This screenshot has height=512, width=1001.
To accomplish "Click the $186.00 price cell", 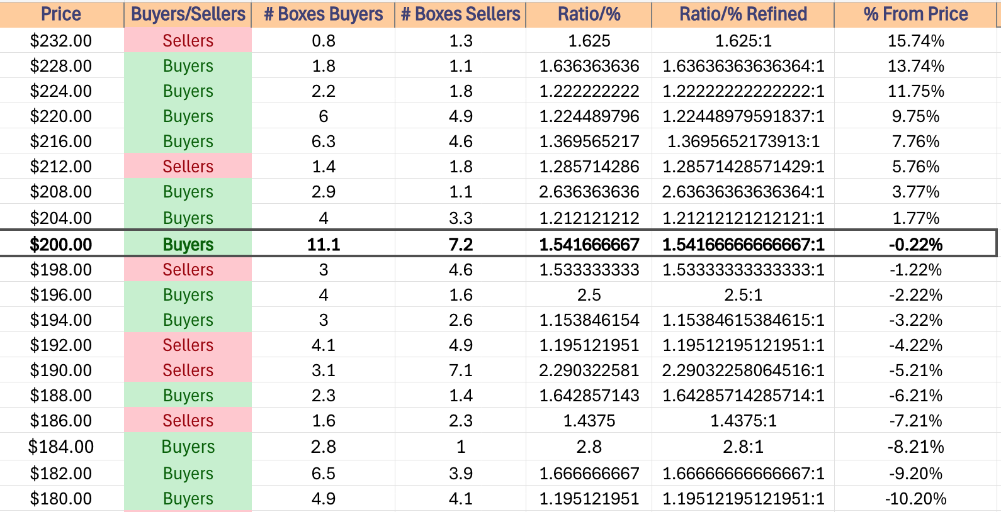I will [61, 421].
